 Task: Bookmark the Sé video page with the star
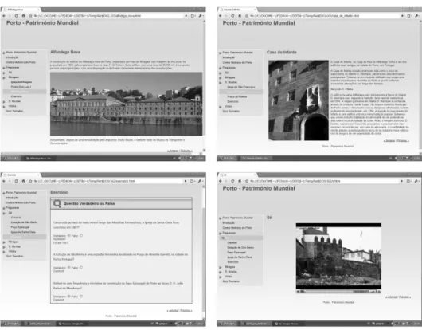pos(247,181)
